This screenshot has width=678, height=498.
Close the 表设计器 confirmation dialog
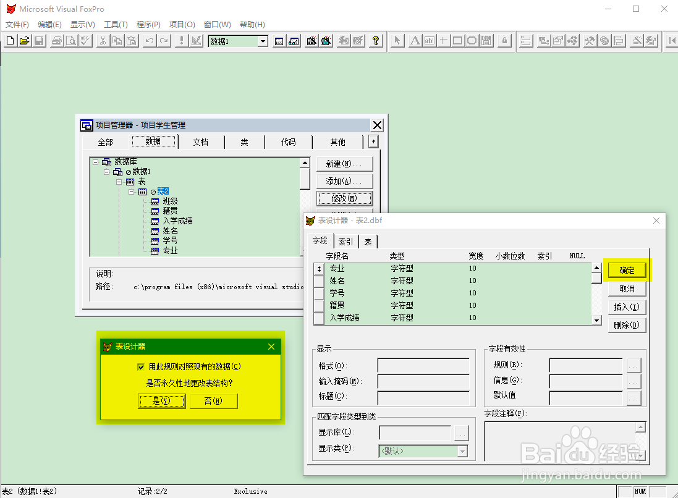coord(271,347)
